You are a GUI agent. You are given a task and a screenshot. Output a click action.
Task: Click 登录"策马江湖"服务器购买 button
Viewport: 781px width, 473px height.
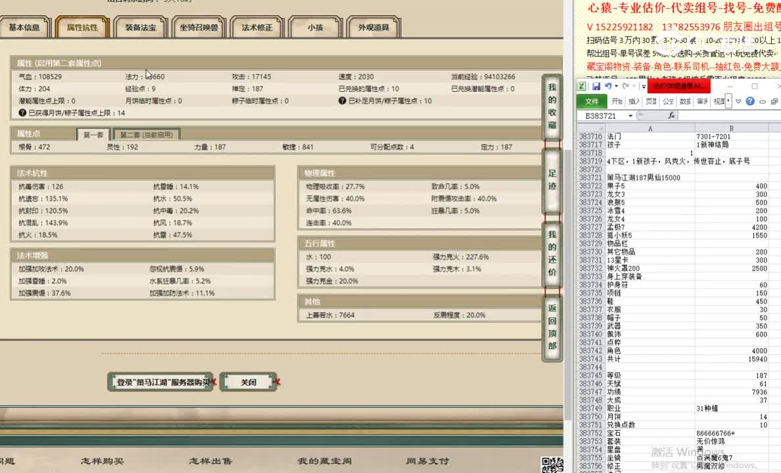[160, 382]
